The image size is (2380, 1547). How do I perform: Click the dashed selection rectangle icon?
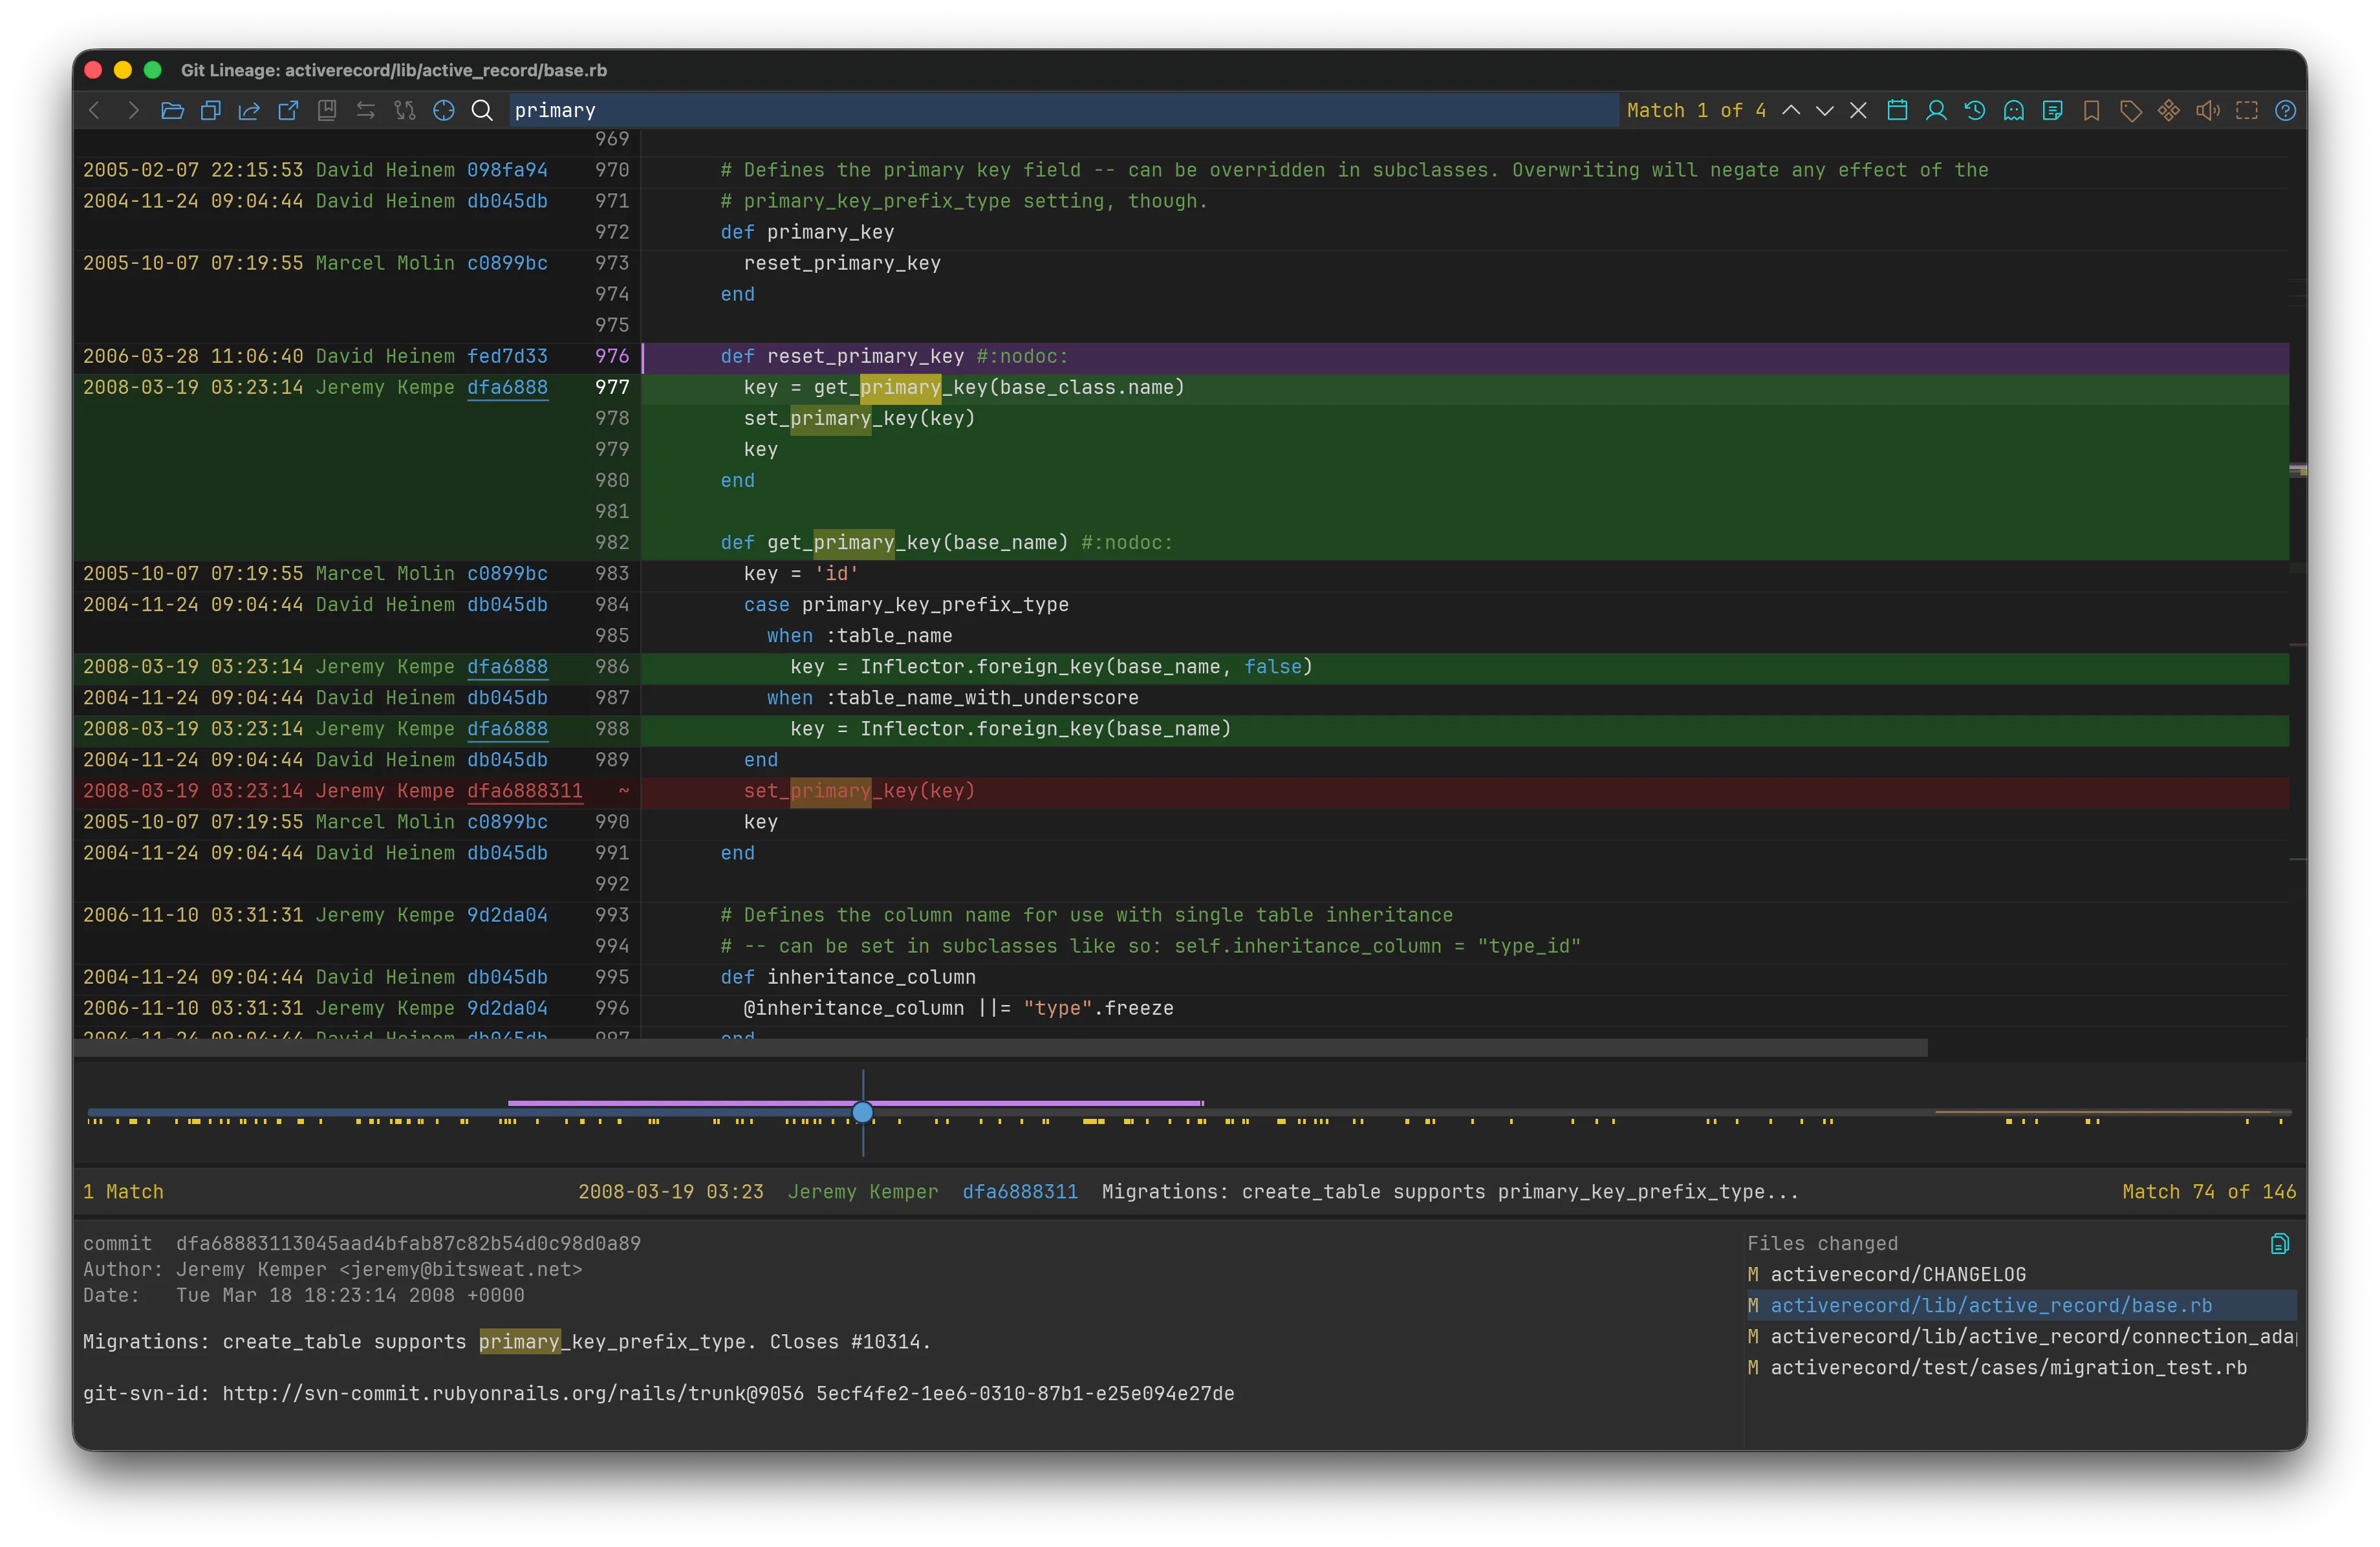click(x=2247, y=110)
